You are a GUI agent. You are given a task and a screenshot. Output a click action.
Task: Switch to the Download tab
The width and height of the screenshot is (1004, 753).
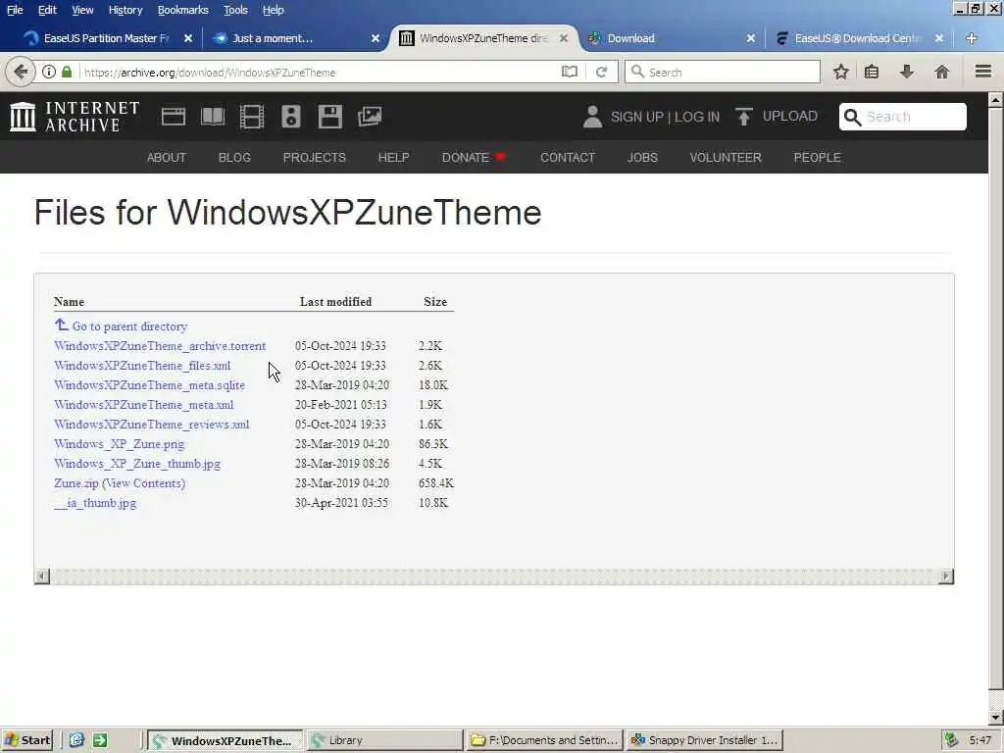click(671, 38)
